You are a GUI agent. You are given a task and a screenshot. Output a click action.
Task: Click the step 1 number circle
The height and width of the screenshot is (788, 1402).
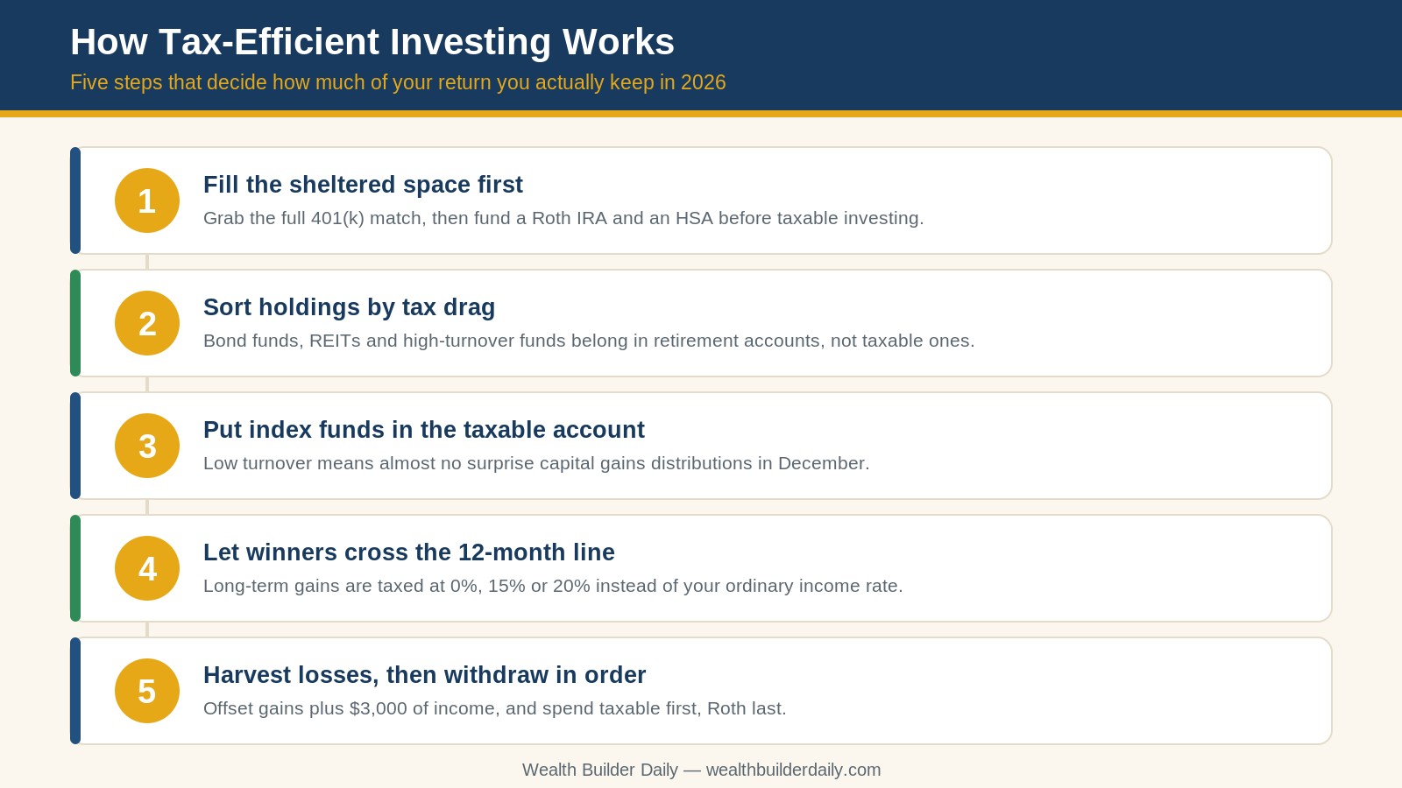point(147,201)
